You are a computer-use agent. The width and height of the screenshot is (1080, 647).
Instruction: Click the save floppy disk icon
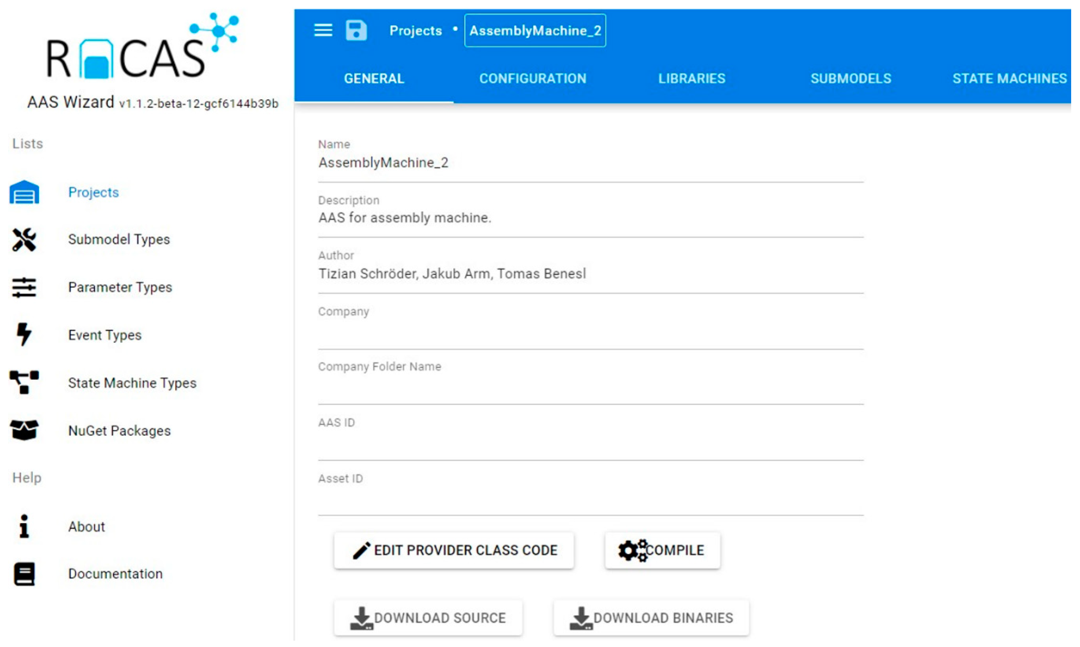pos(356,30)
